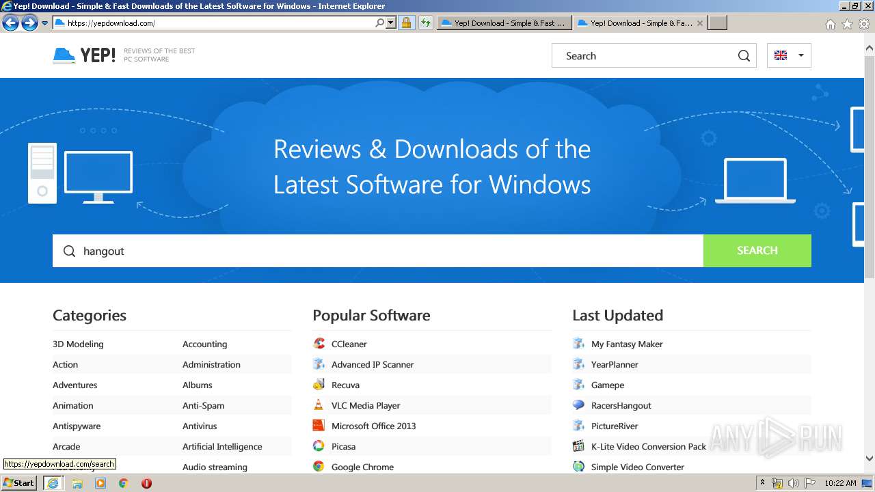Image resolution: width=875 pixels, height=492 pixels.
Task: Click the My Fantasy Maker icon
Action: [578, 344]
